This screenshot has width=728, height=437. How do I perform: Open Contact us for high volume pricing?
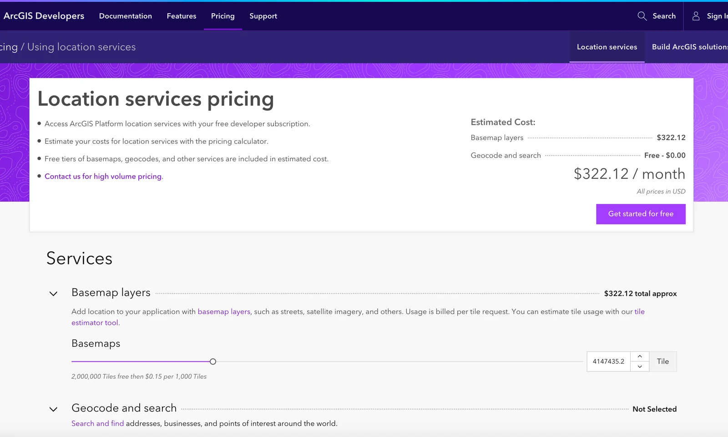point(103,176)
